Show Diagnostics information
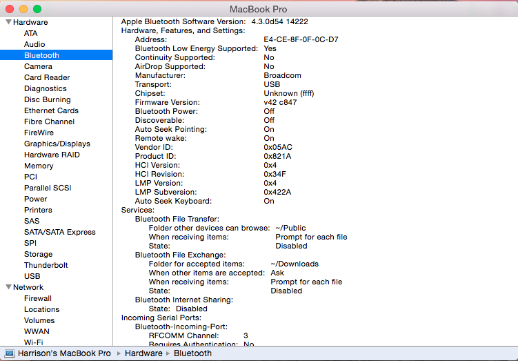518x361 pixels. [x=46, y=88]
